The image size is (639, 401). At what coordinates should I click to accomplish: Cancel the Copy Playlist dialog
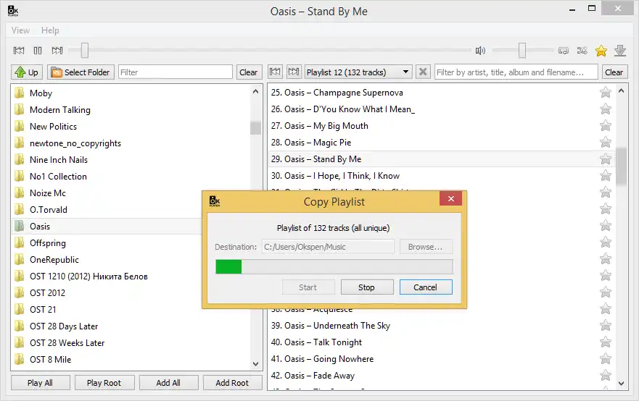click(x=426, y=287)
